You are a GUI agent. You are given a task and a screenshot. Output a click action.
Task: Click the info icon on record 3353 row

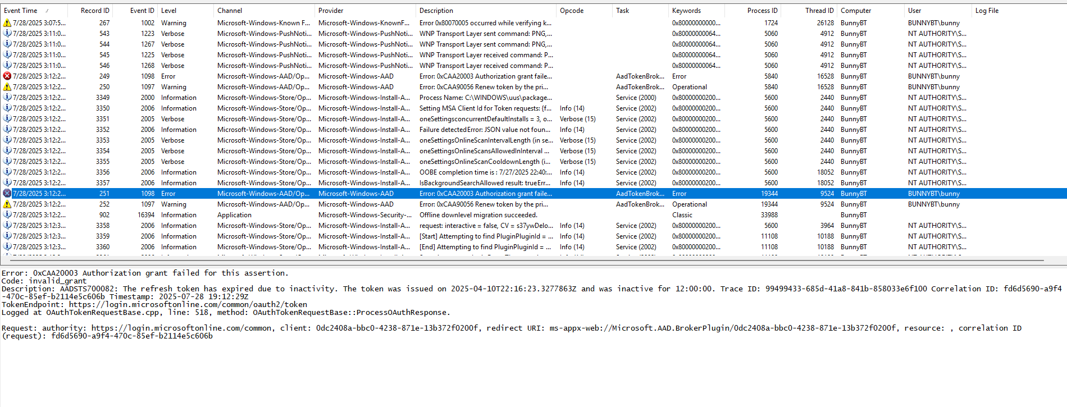[x=7, y=140]
